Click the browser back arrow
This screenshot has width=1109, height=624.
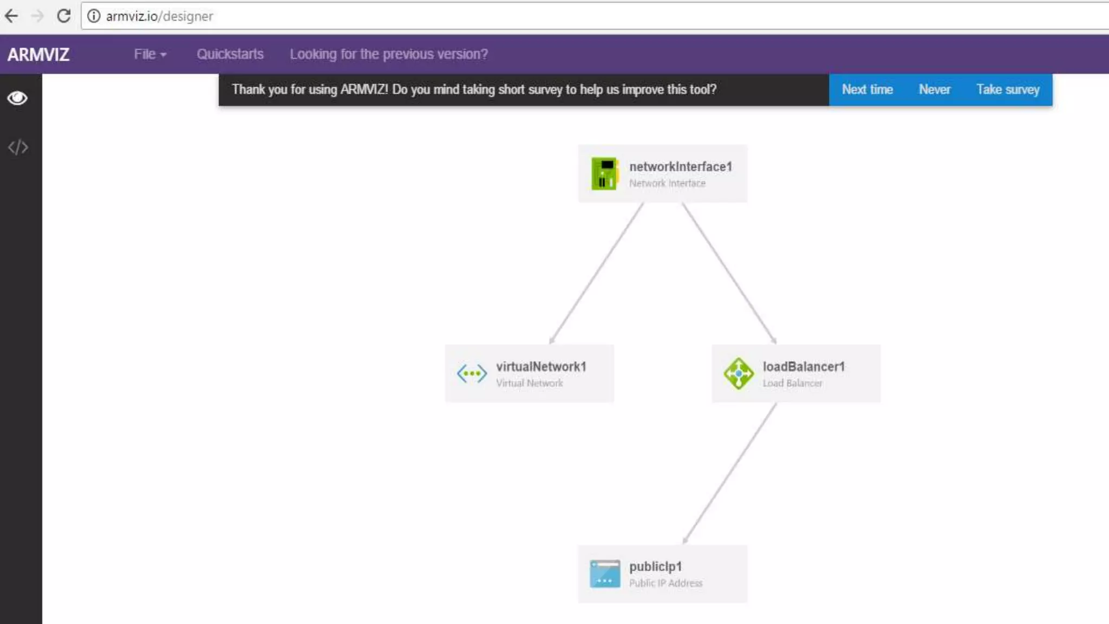(11, 16)
